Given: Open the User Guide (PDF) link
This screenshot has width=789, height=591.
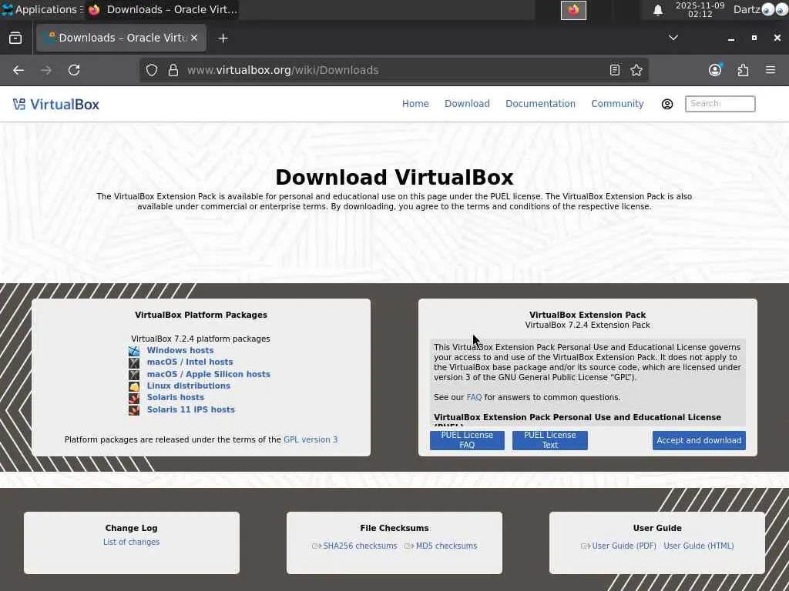Looking at the screenshot, I should click(624, 546).
